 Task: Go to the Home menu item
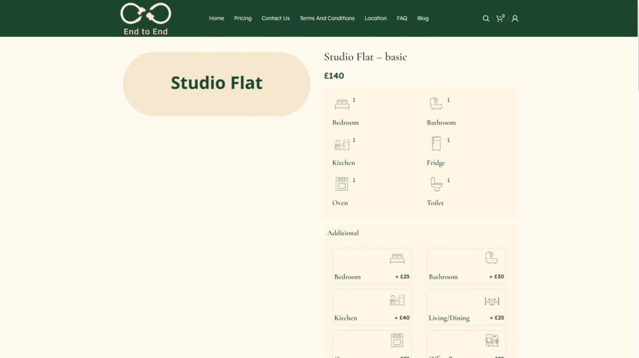tap(217, 19)
